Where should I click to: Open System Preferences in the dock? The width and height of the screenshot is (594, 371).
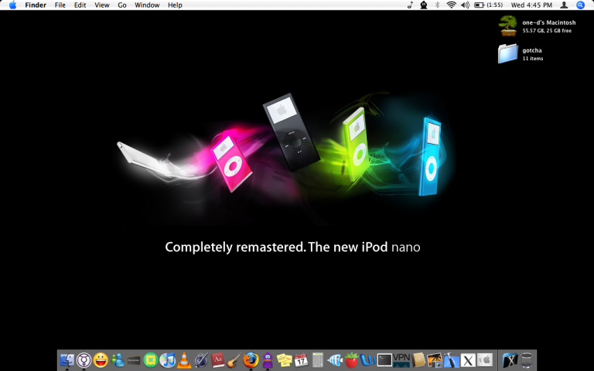[x=484, y=360]
